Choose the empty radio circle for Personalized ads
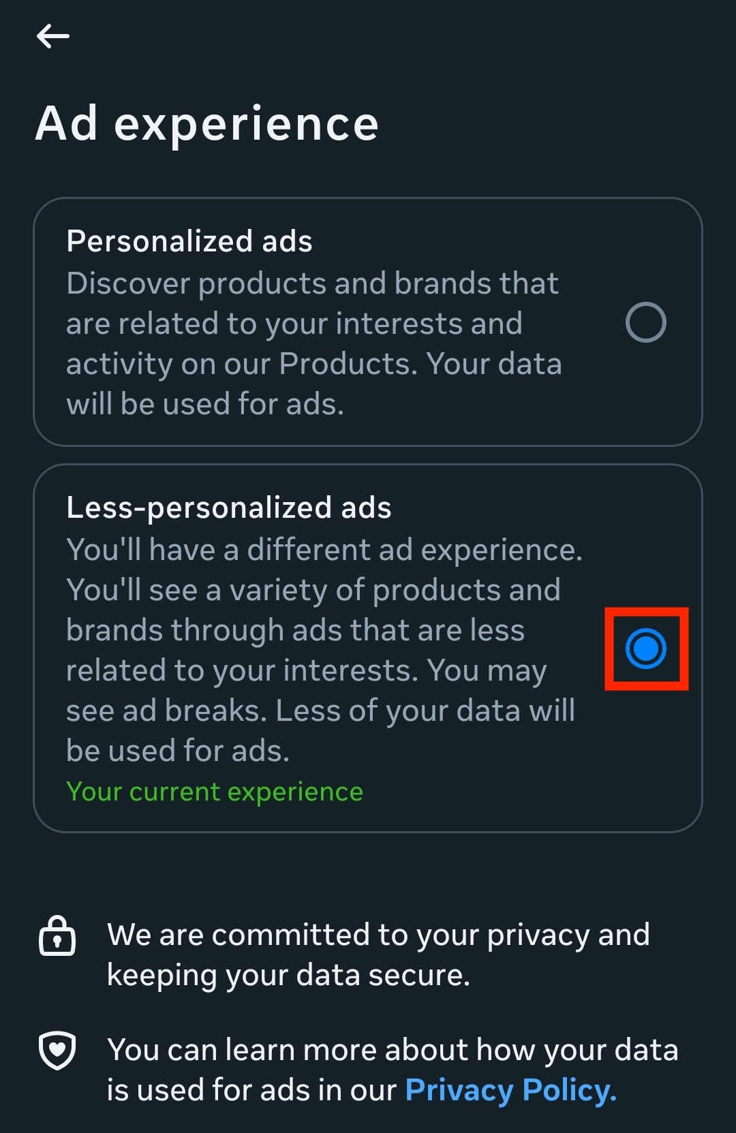736x1133 pixels. point(646,323)
